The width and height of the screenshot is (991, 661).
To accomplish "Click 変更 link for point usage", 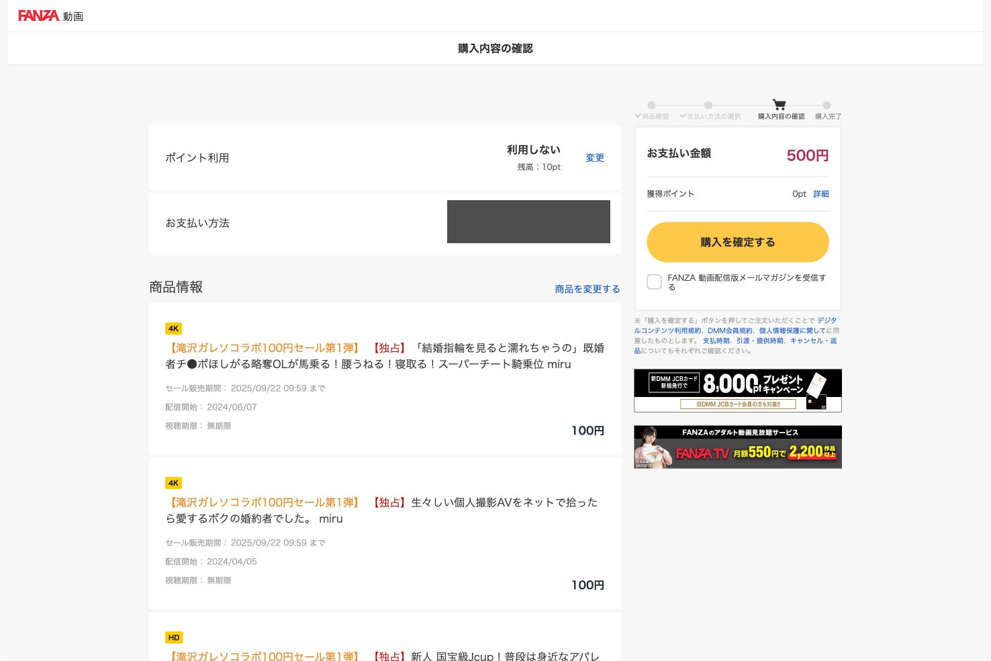I will click(595, 158).
